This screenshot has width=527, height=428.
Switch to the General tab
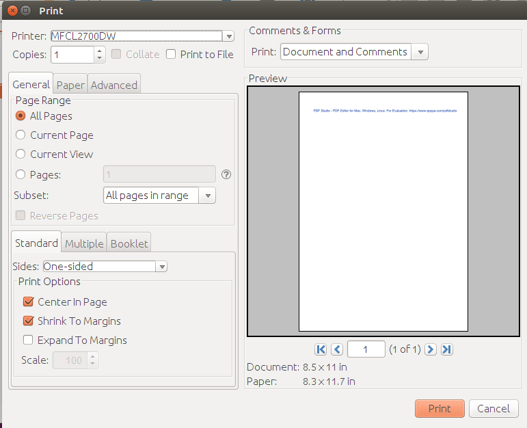[x=31, y=84]
